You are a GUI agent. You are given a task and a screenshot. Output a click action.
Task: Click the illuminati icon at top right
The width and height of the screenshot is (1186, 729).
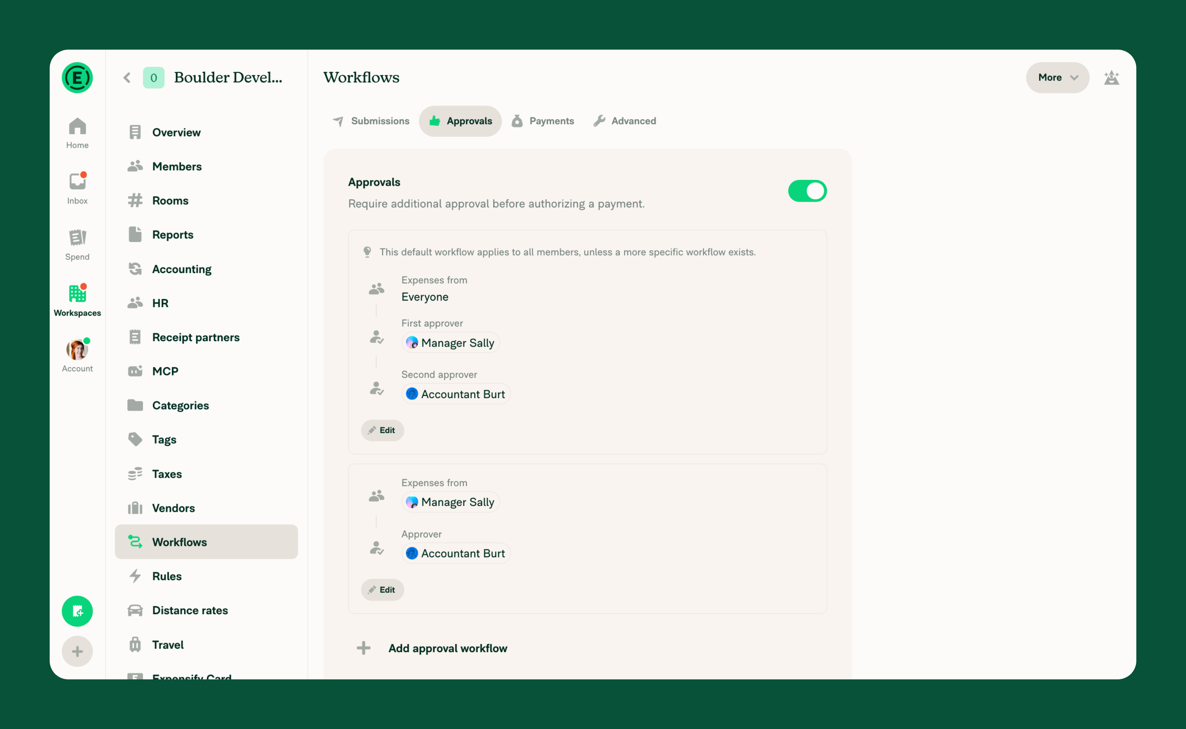[x=1111, y=78]
